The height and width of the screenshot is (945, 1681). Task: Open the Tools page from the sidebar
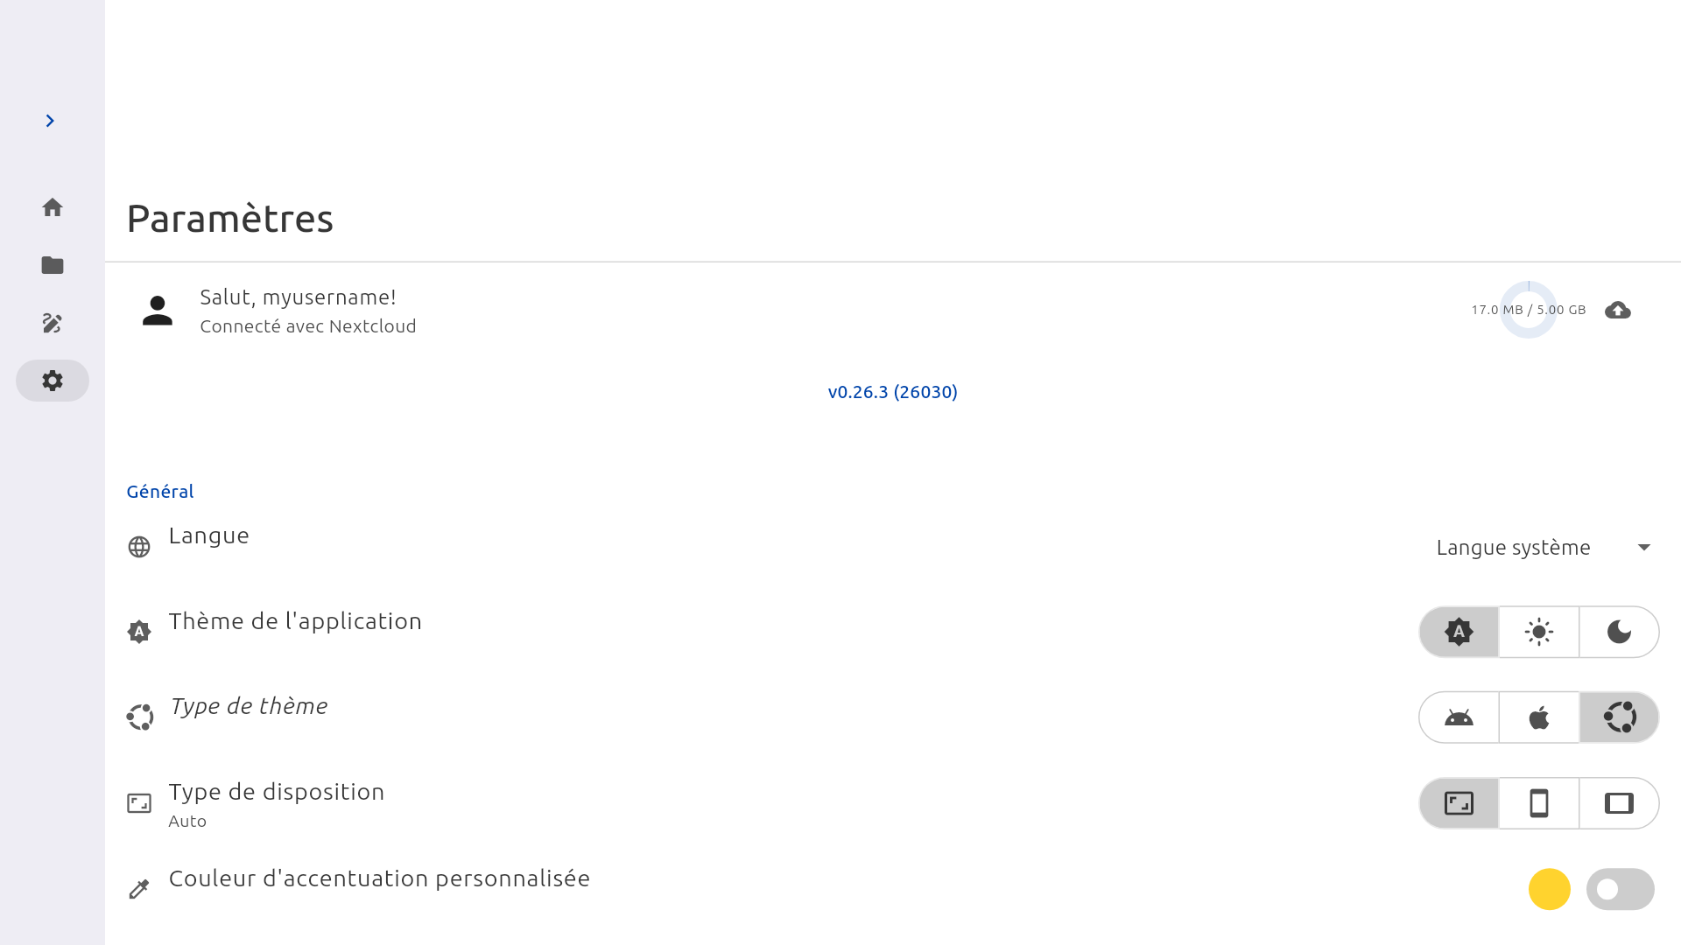click(x=53, y=323)
